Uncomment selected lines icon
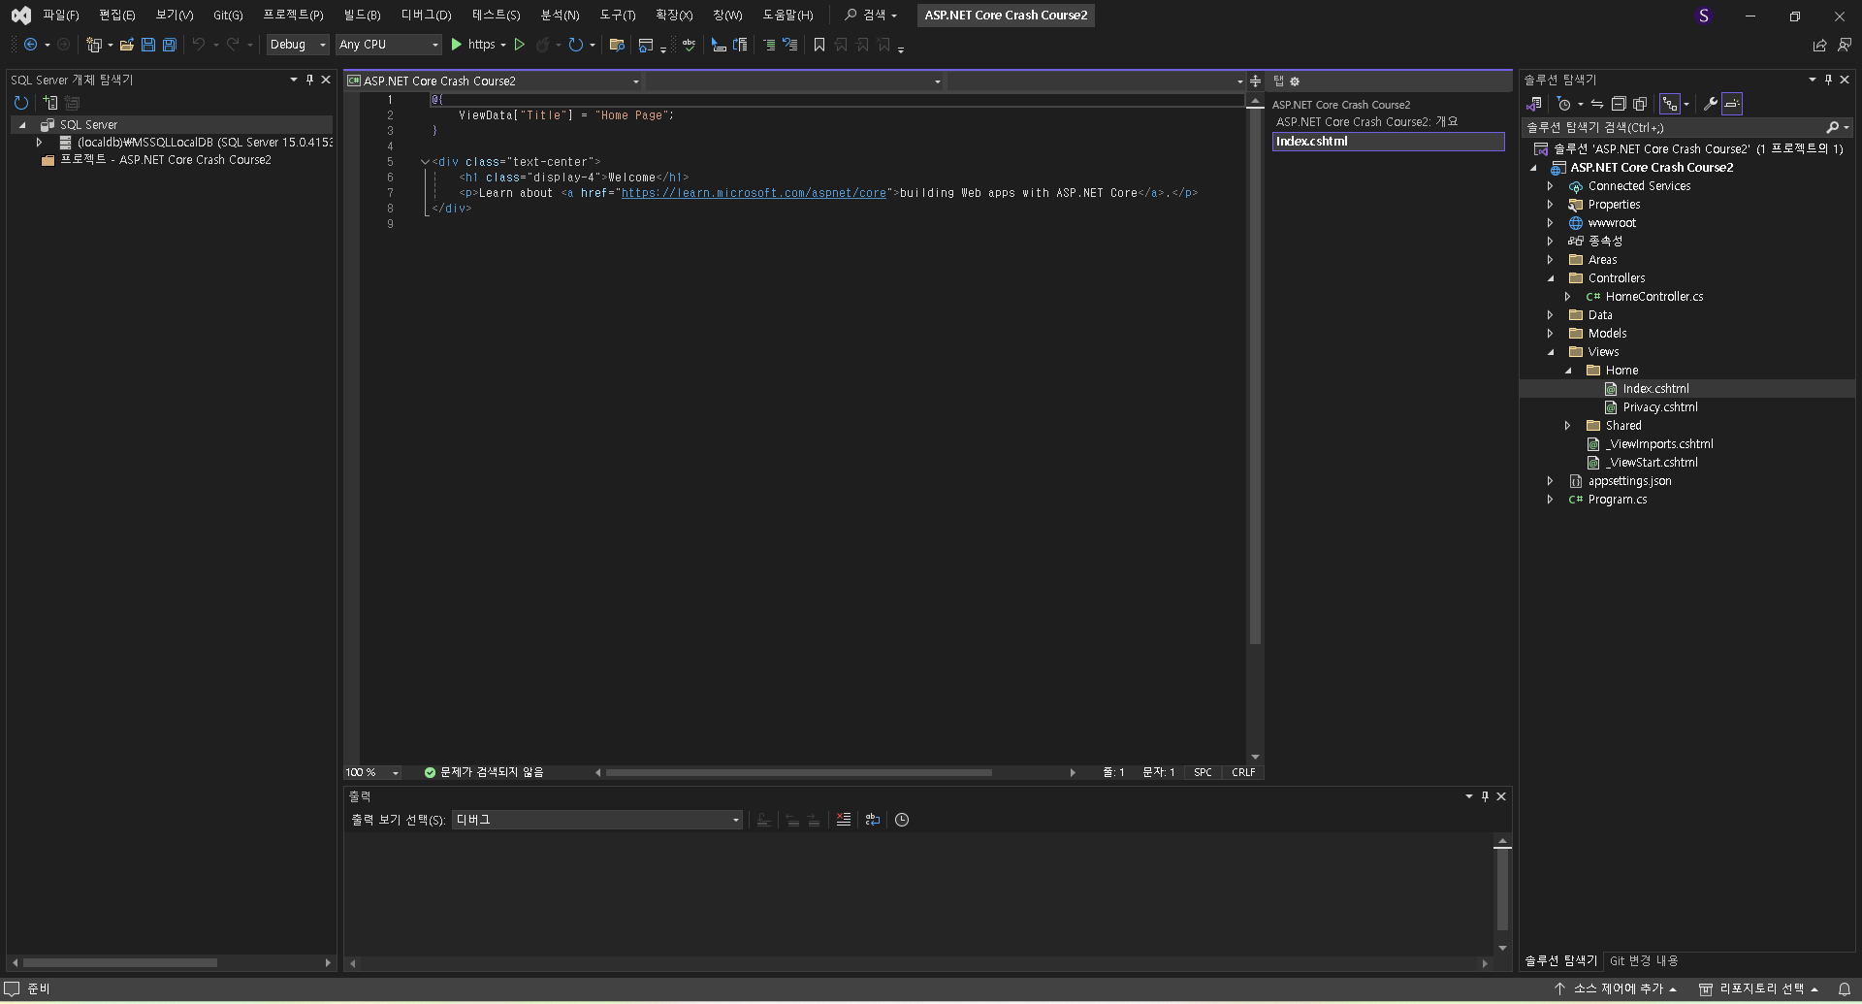This screenshot has height=1004, width=1862. pyautogui.click(x=790, y=45)
